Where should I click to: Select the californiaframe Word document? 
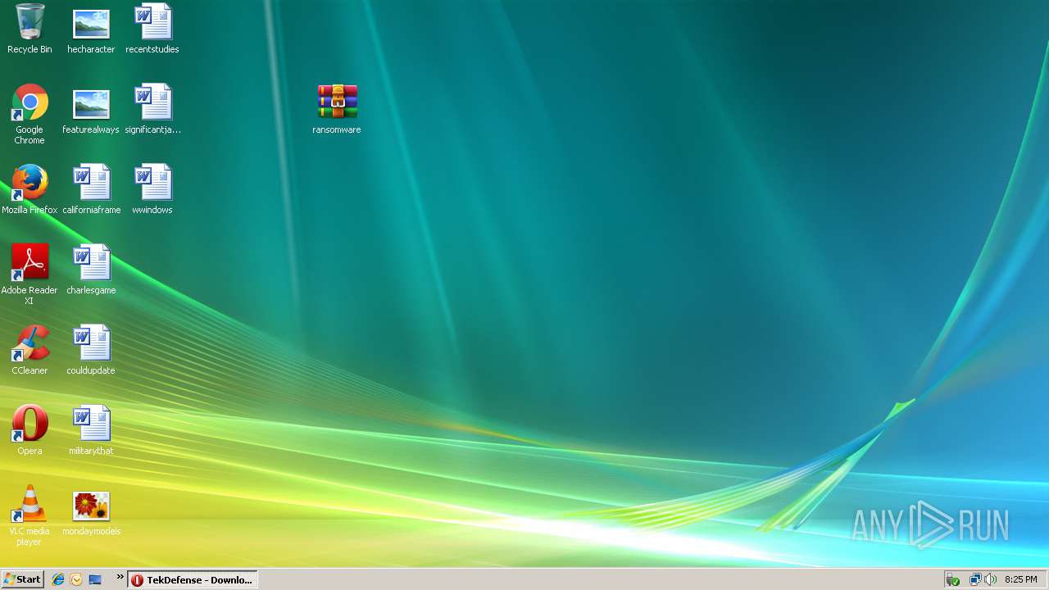(x=91, y=189)
